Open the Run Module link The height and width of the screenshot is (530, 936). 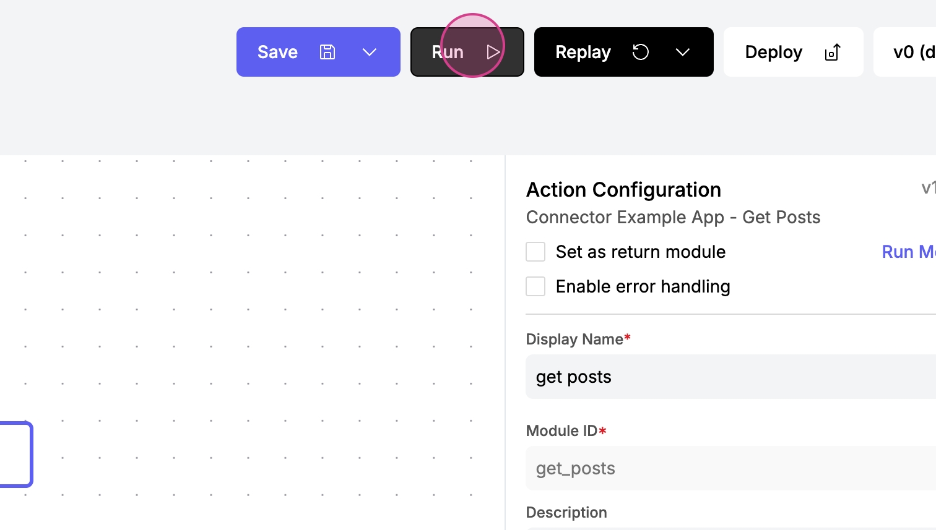pyautogui.click(x=908, y=252)
